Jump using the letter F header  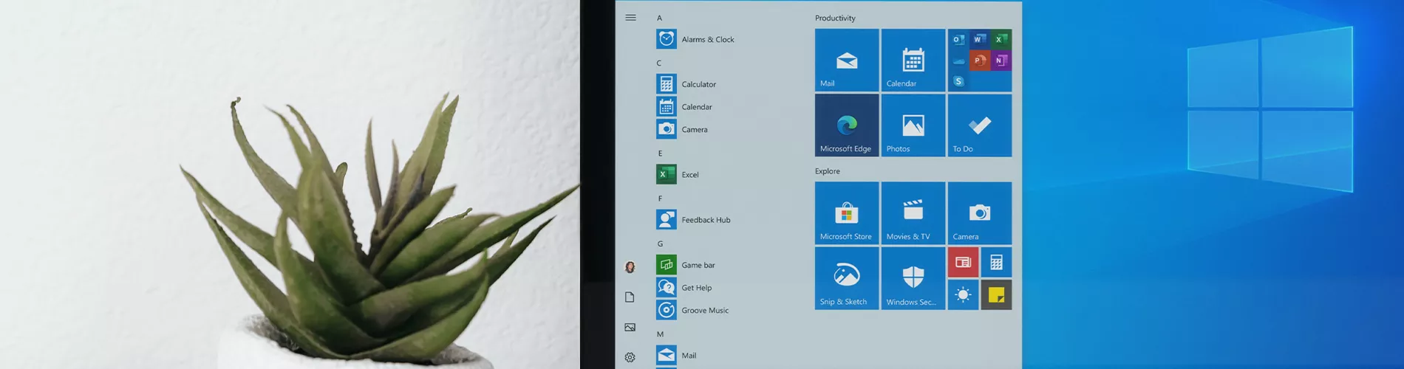click(x=660, y=199)
